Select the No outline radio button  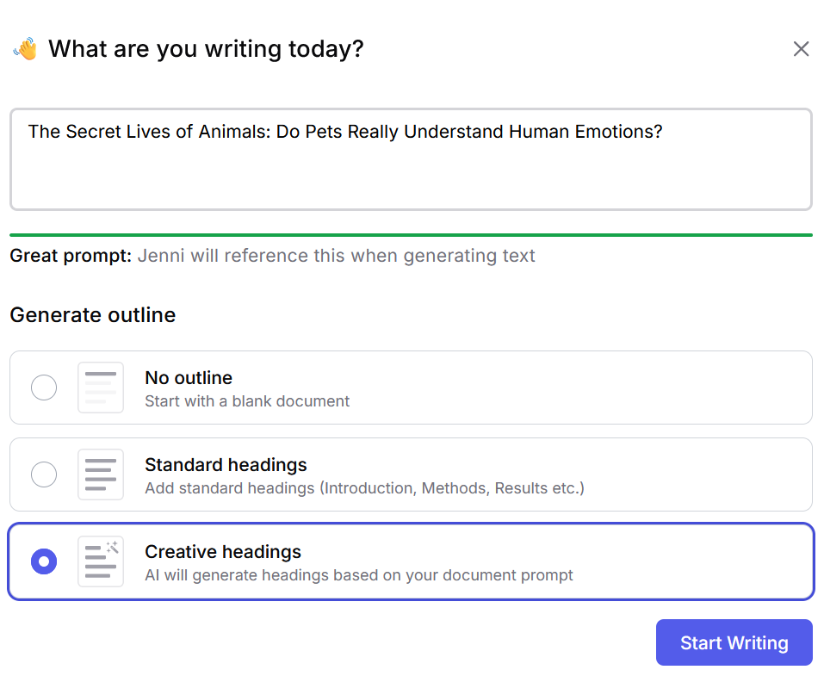(43, 388)
